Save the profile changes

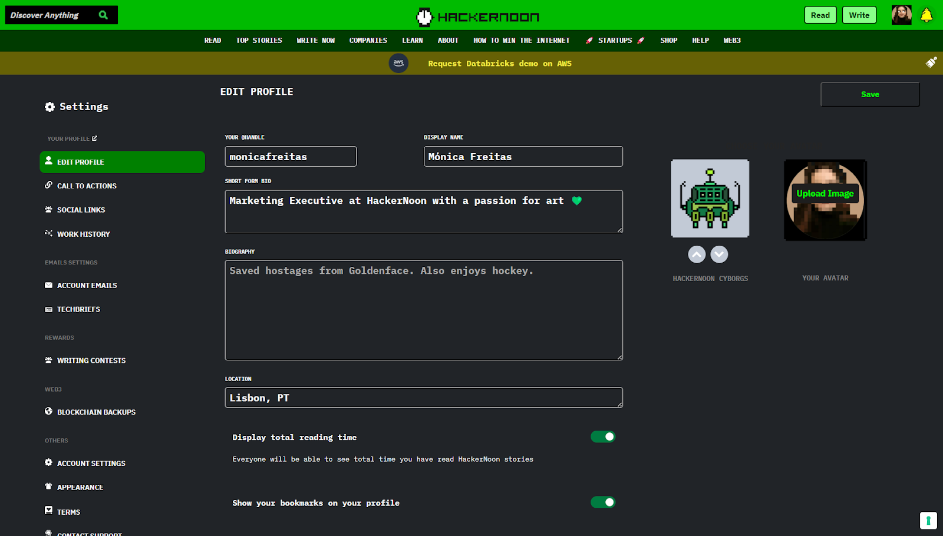point(870,94)
